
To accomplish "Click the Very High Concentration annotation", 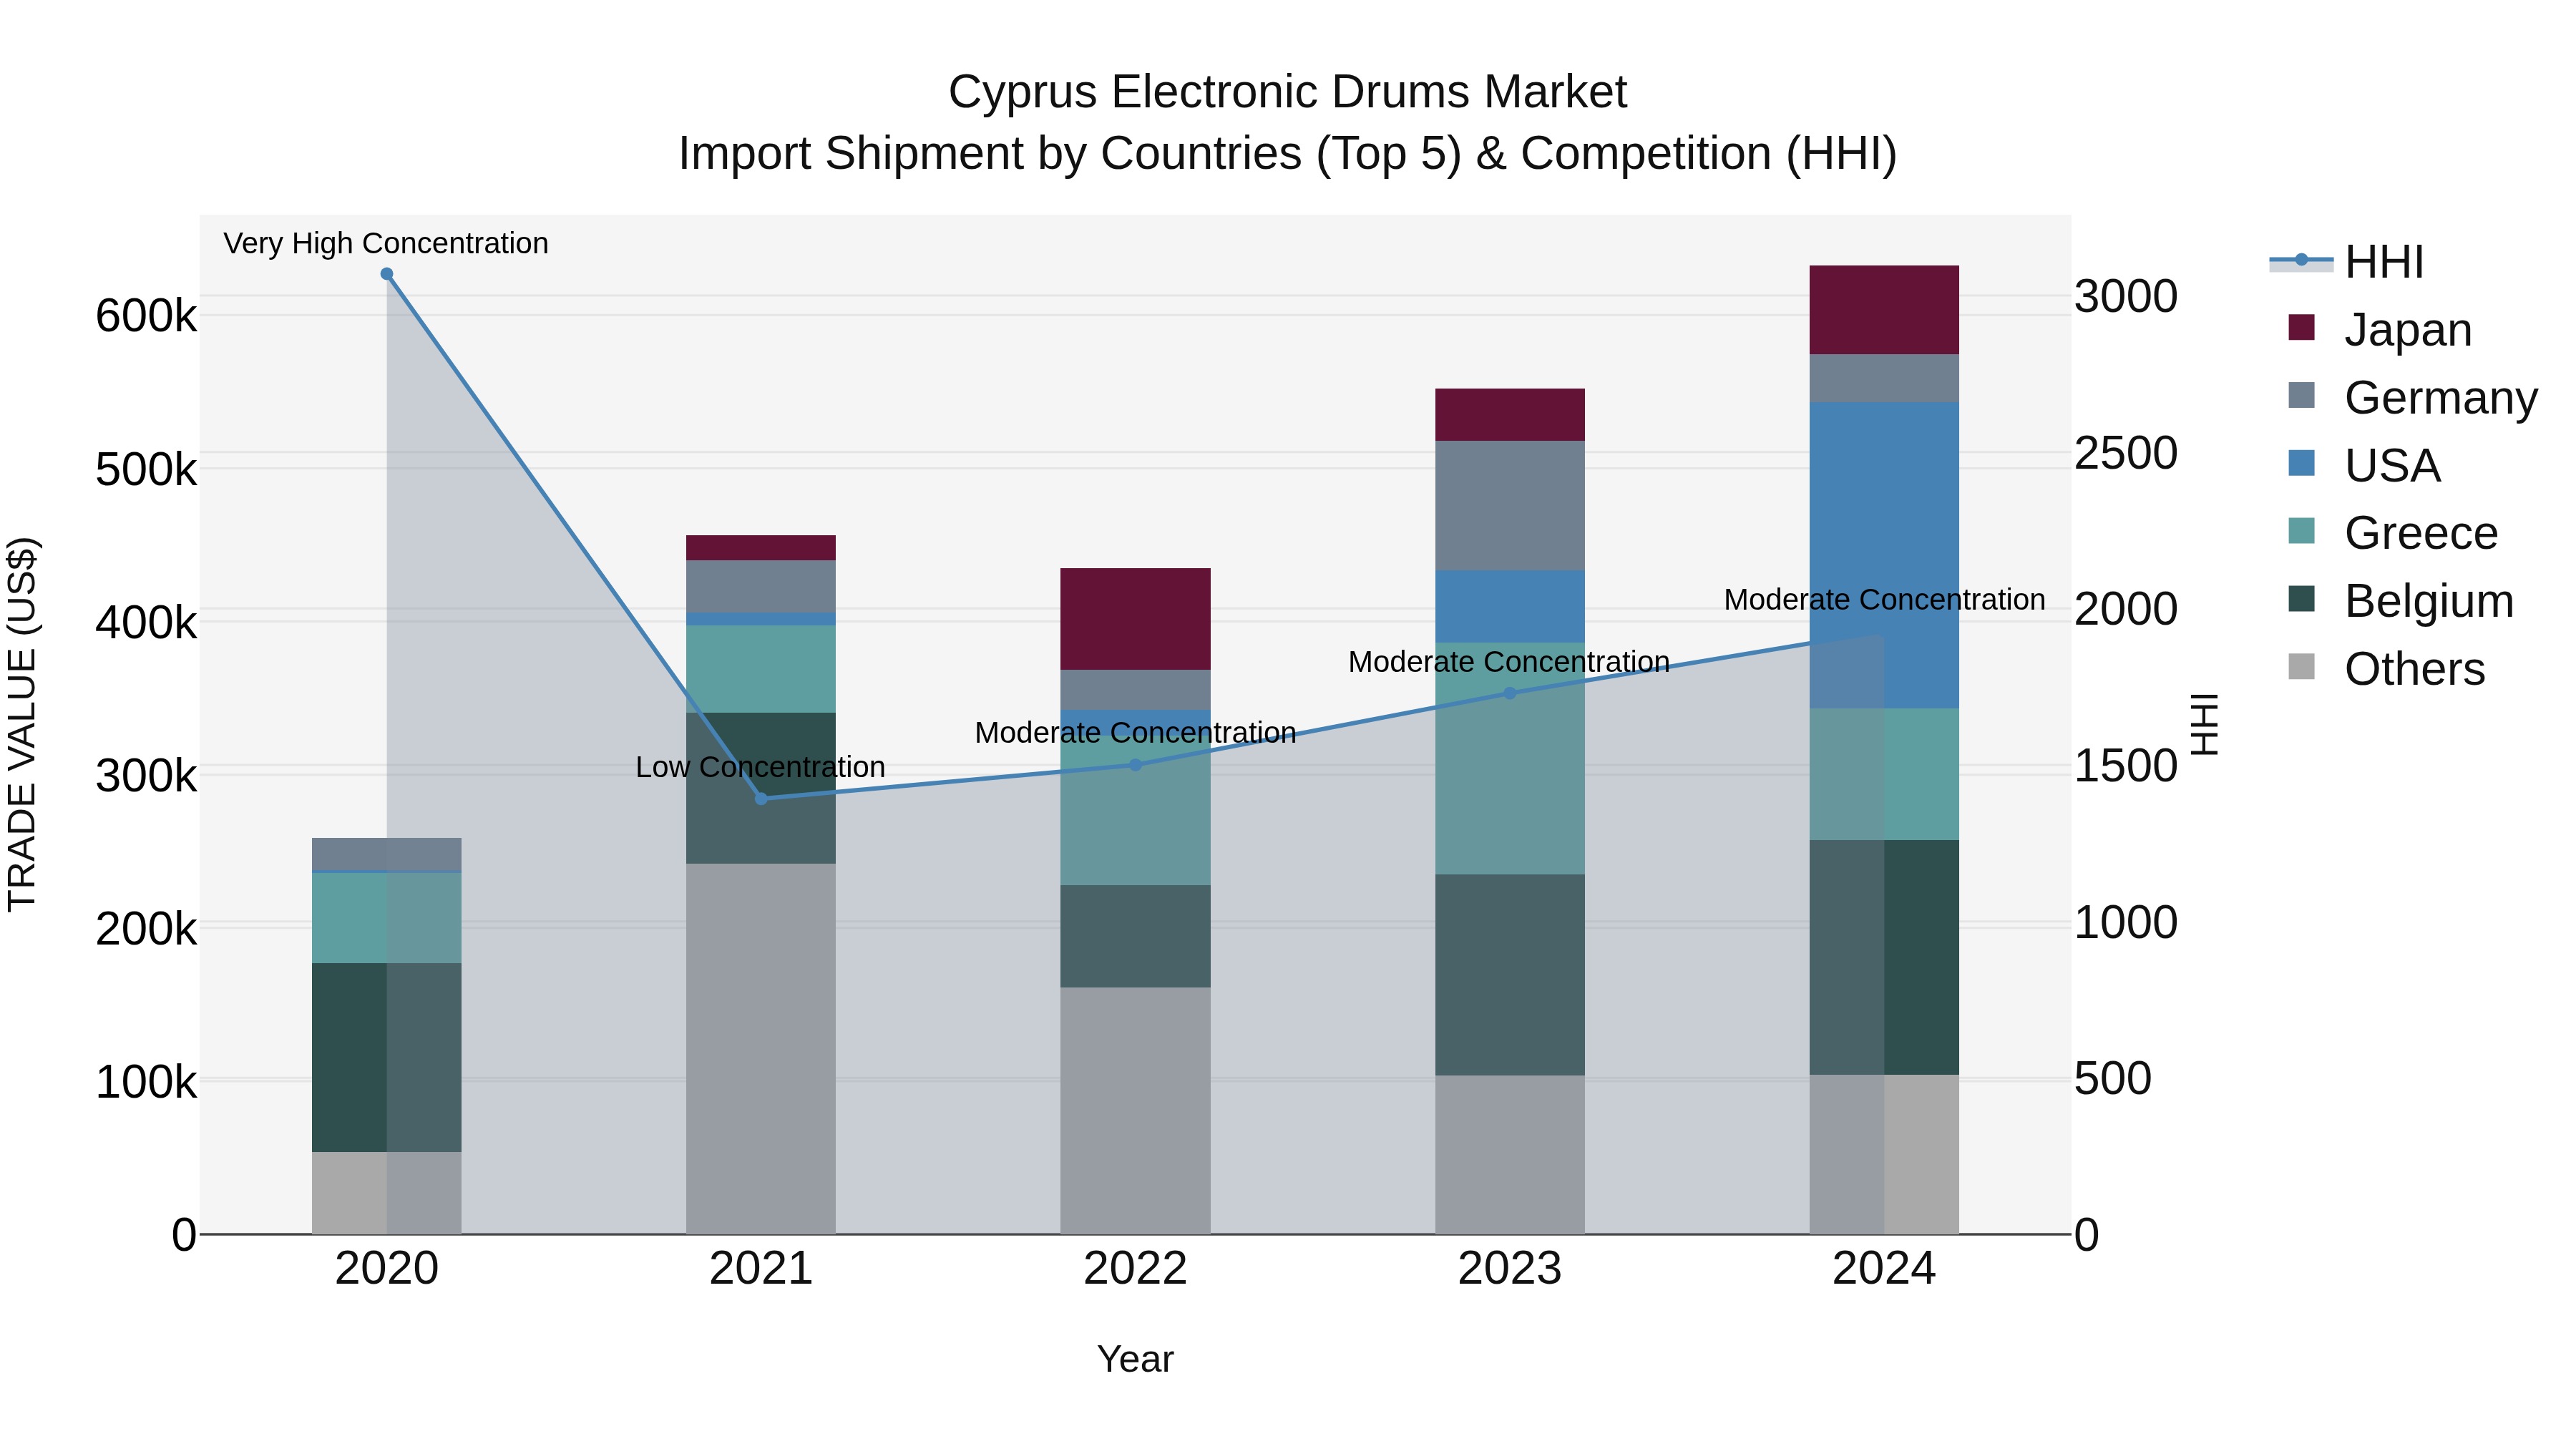I will click(x=386, y=243).
